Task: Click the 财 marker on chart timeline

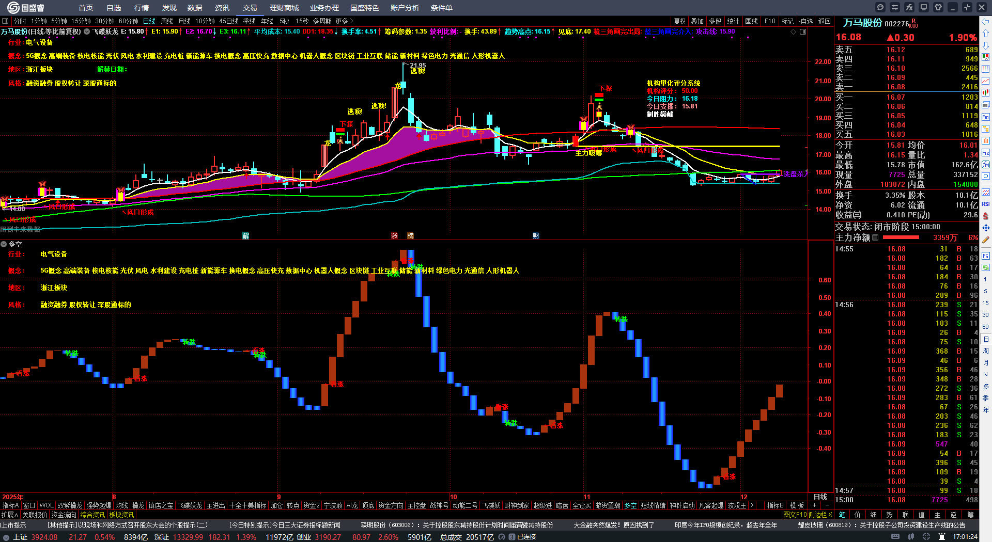Action: pyautogui.click(x=536, y=236)
